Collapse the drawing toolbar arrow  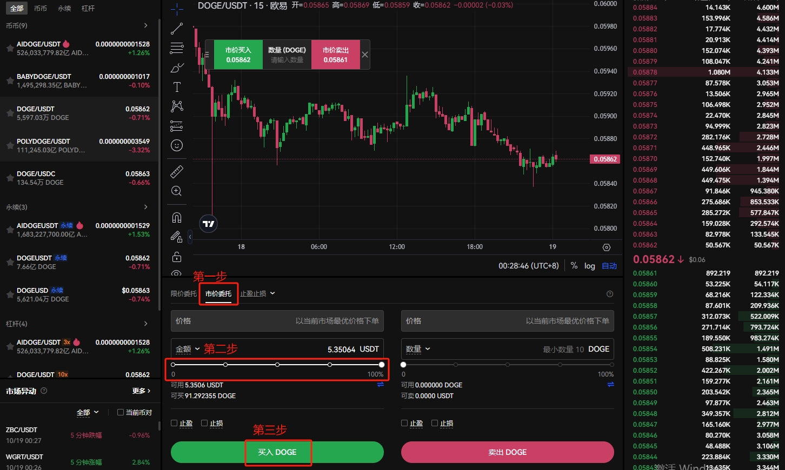[x=190, y=237]
